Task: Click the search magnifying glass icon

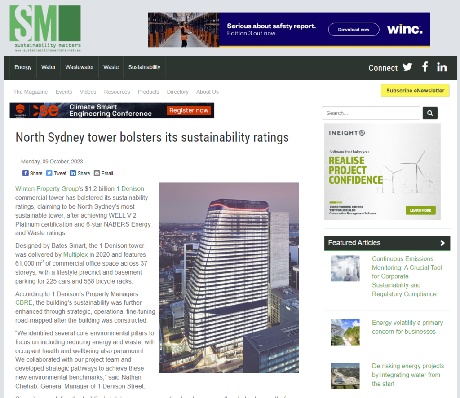Action: pos(429,113)
